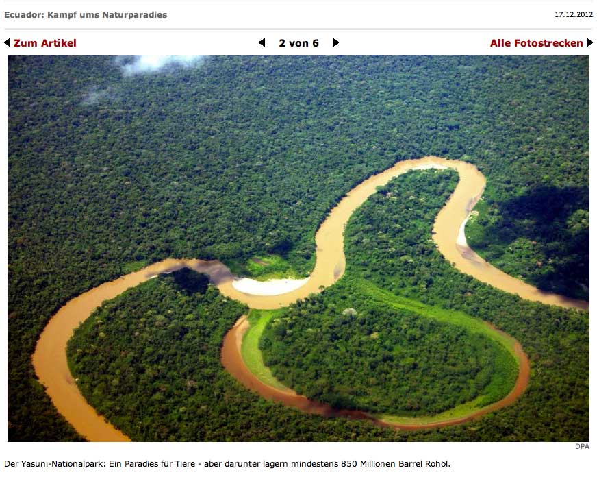Show the previous photo with the left arrow

[262, 42]
